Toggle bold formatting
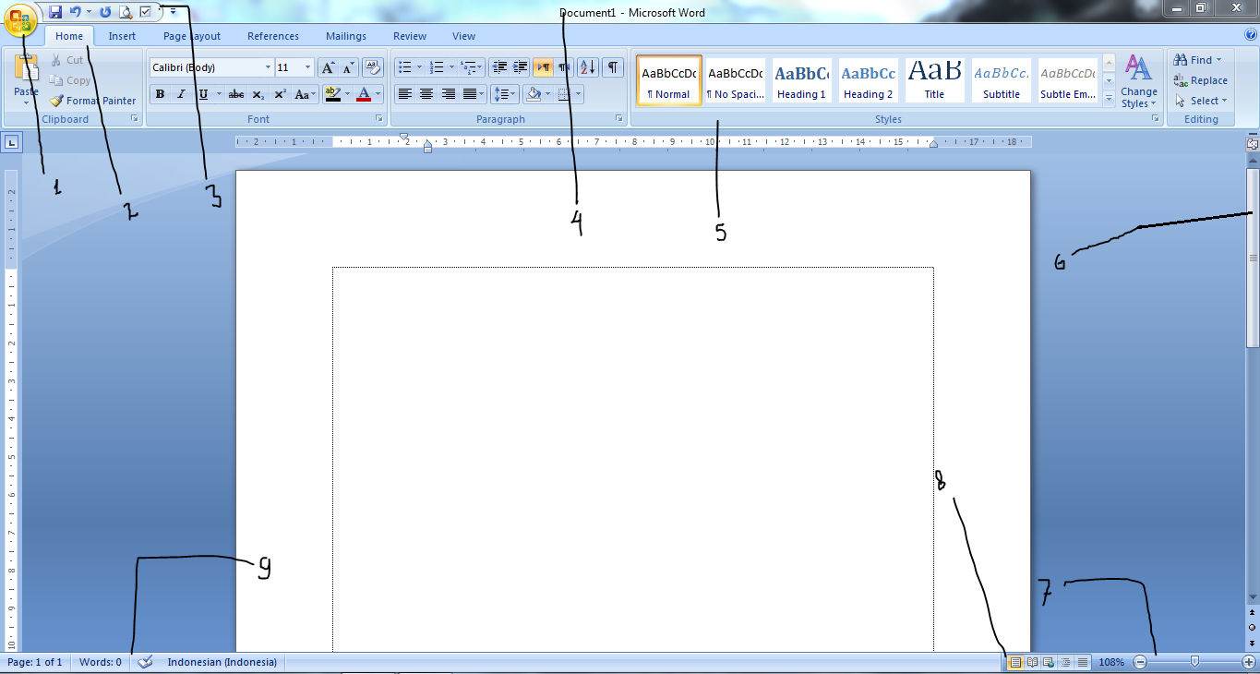This screenshot has width=1260, height=674. pos(160,93)
